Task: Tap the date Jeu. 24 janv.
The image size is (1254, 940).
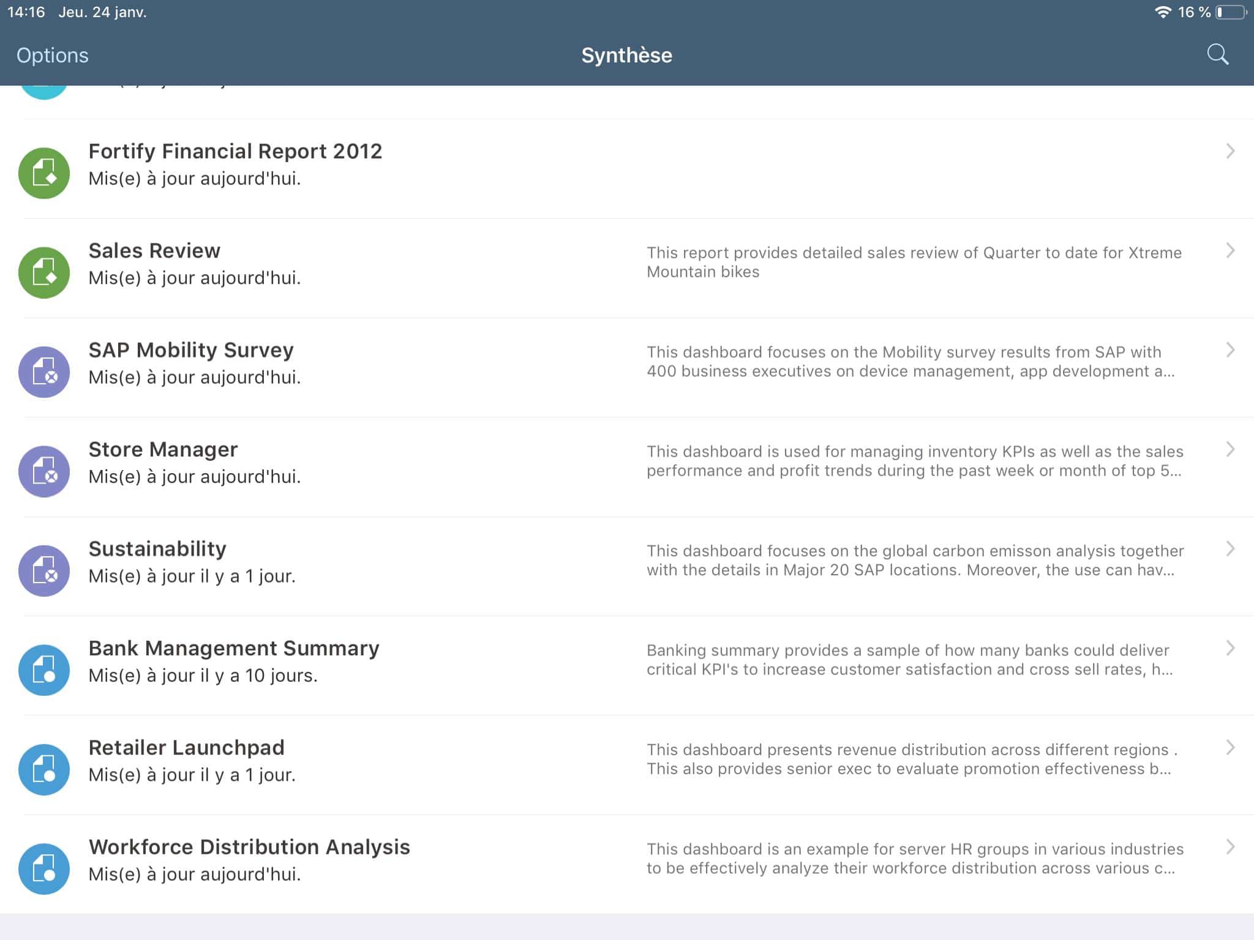Action: click(102, 12)
